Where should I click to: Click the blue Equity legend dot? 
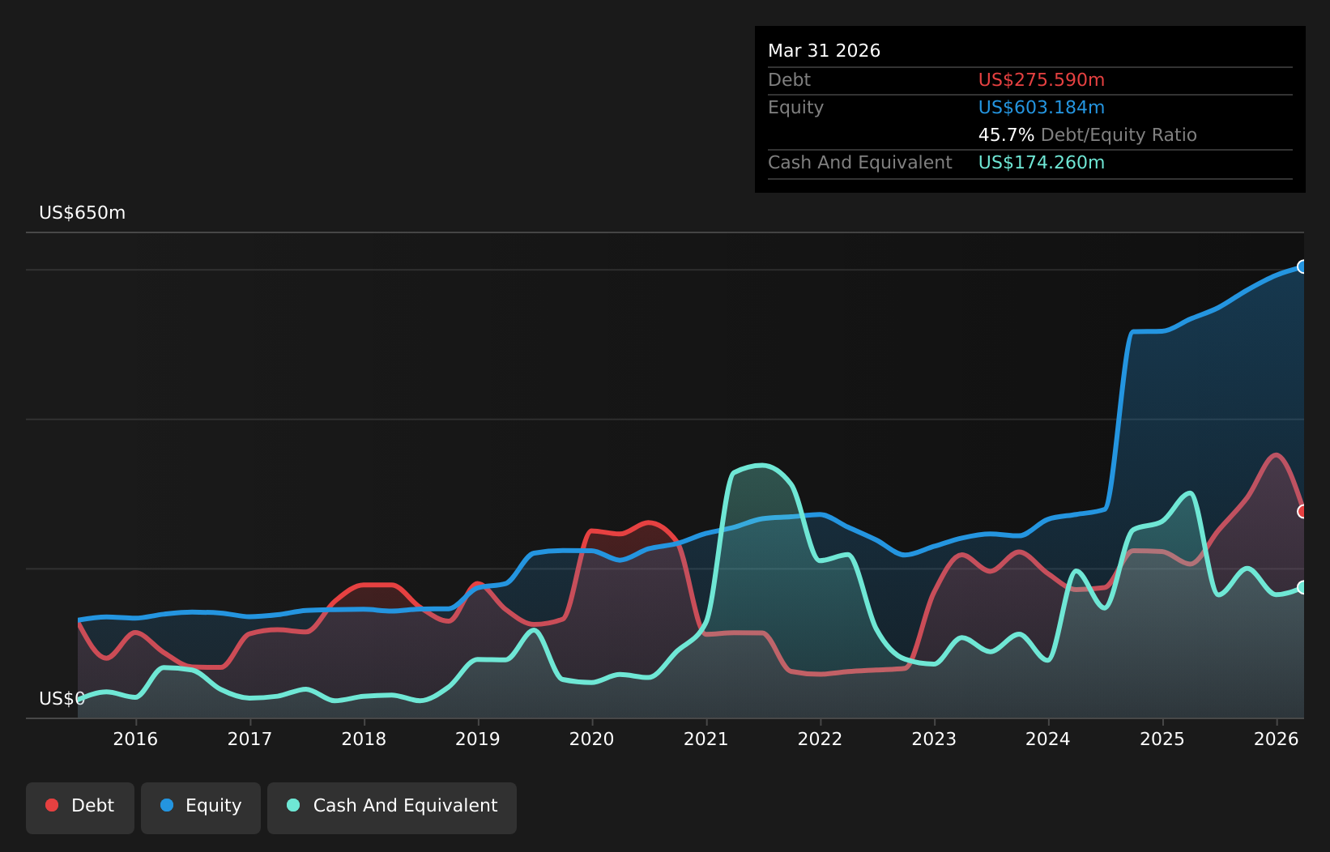(x=167, y=805)
